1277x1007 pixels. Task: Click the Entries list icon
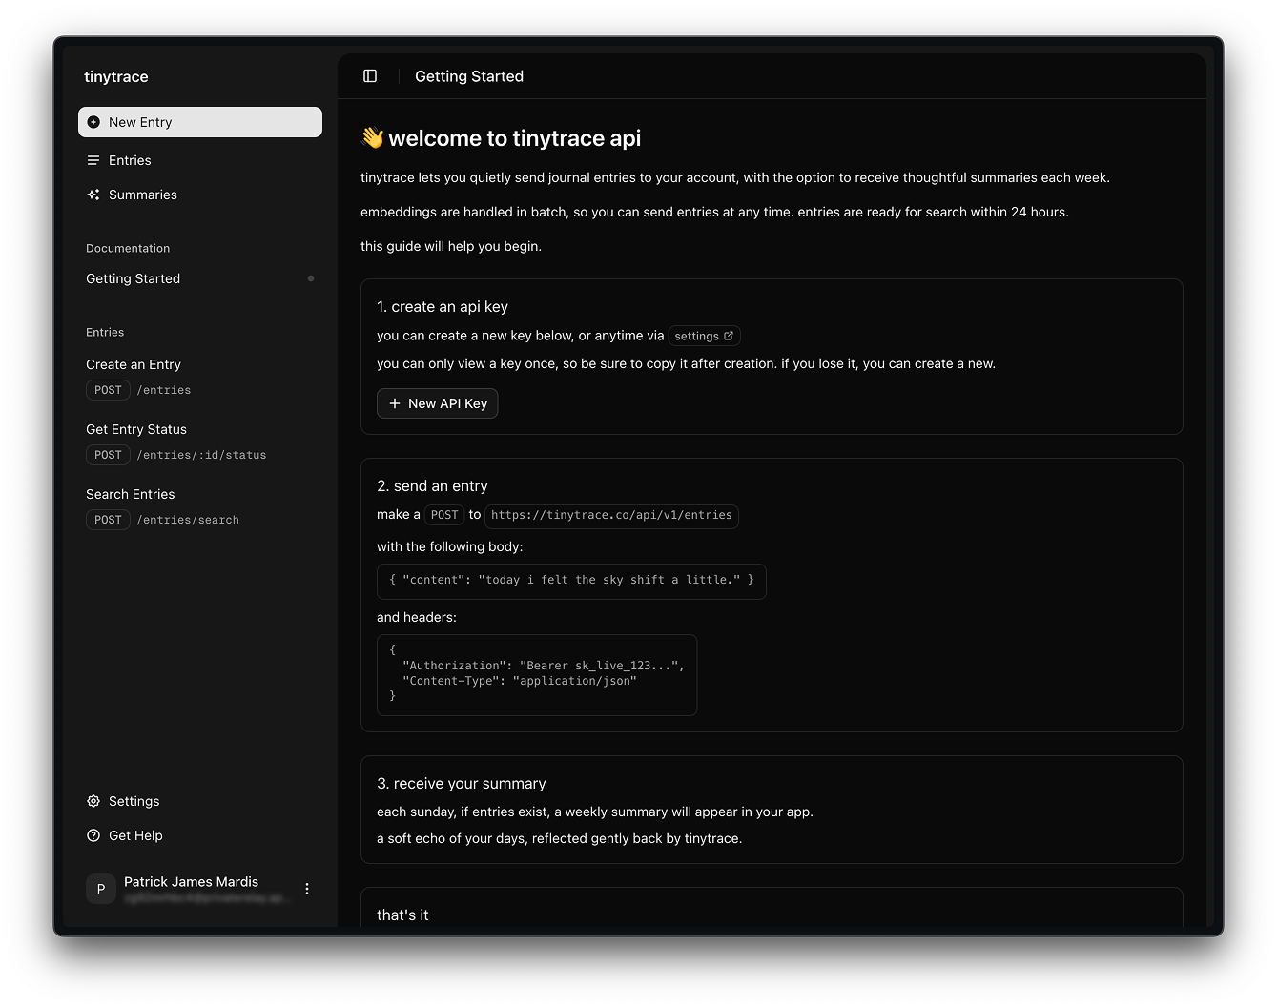tap(93, 160)
